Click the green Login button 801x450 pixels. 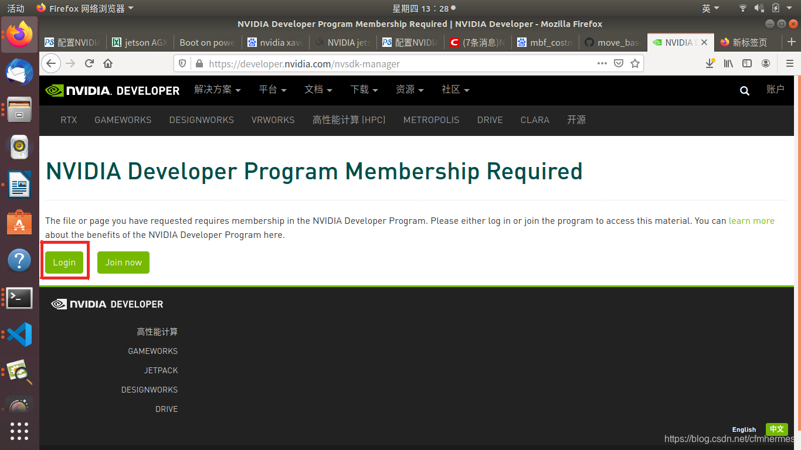tap(64, 262)
